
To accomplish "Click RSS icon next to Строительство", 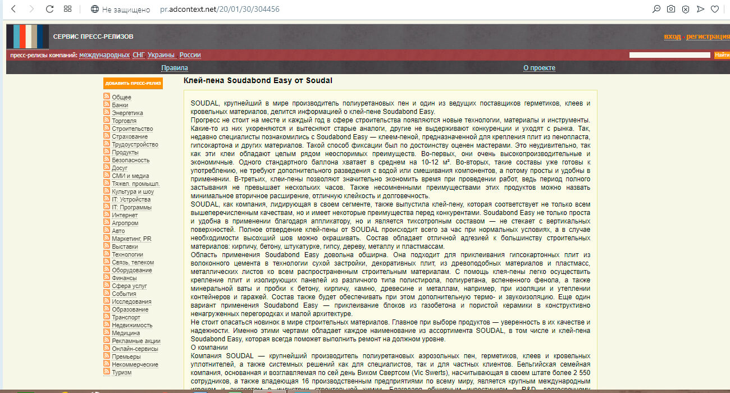I will tap(107, 129).
